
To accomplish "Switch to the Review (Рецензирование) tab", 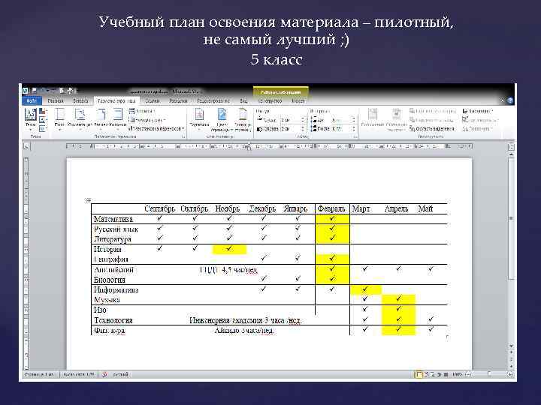I will coord(213,100).
